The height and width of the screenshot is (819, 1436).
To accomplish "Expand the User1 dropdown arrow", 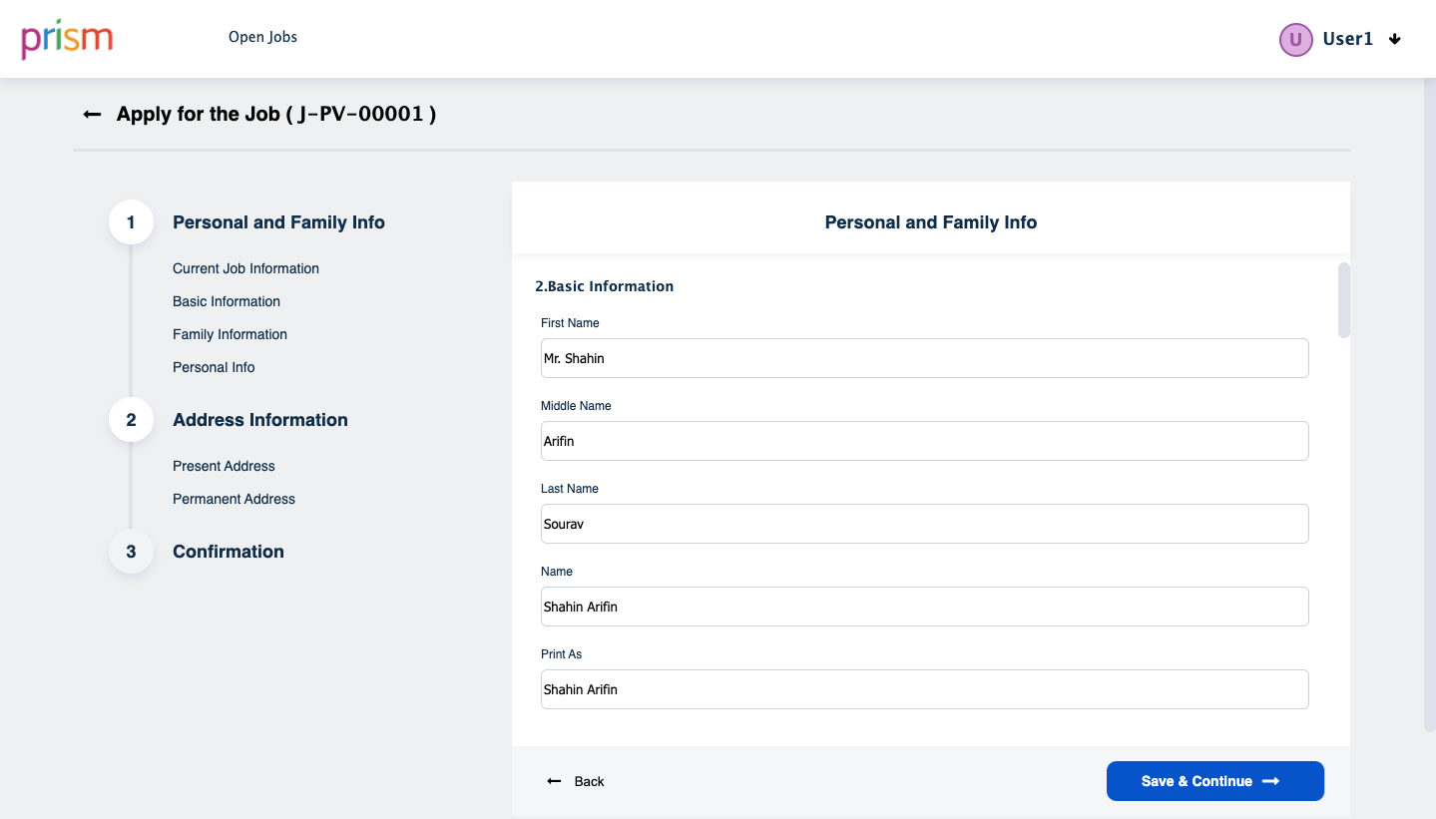I will pos(1395,39).
